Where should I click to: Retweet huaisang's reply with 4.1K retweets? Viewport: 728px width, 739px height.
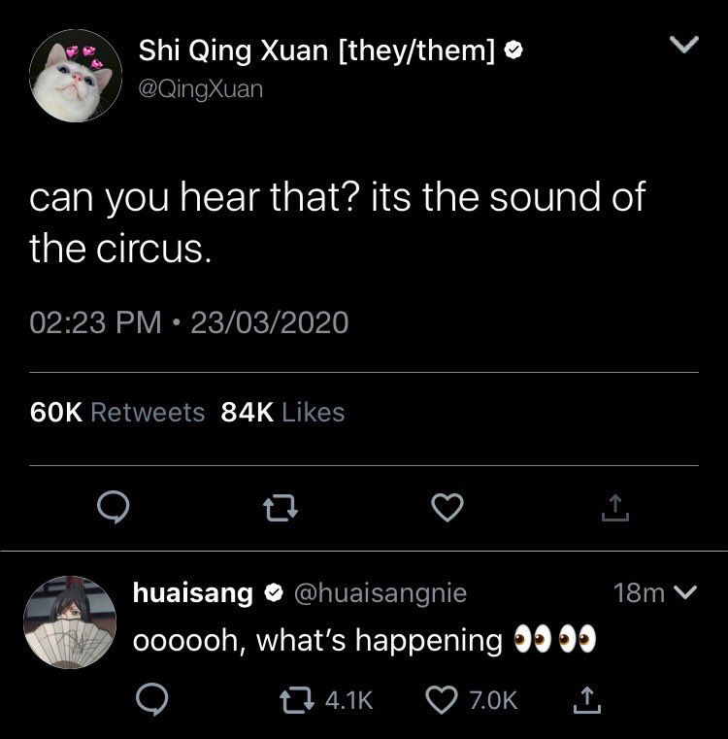(326, 700)
